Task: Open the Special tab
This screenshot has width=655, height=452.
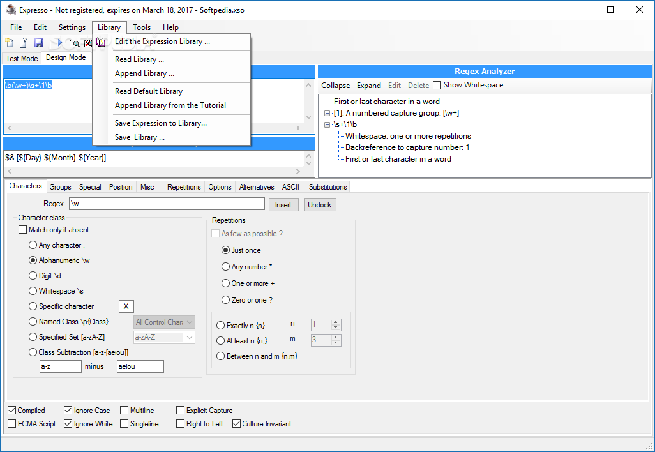Action: click(90, 186)
